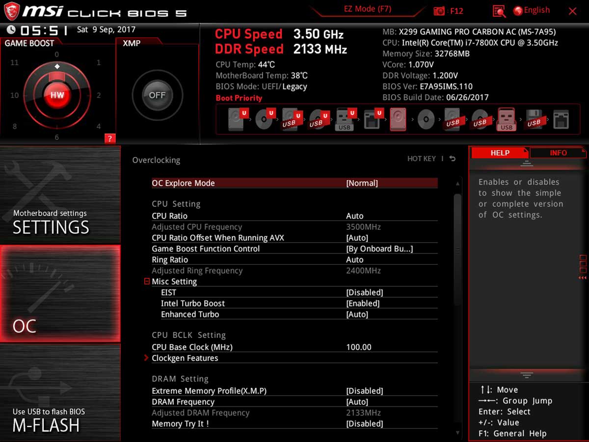The image size is (589, 442).
Task: Open the M-FLASH BIOS flashing menu
Action: pyautogui.click(x=60, y=392)
